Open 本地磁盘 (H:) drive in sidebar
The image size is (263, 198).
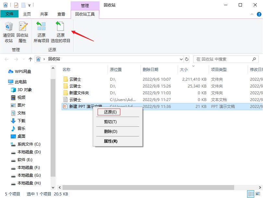pyautogui.click(x=26, y=183)
